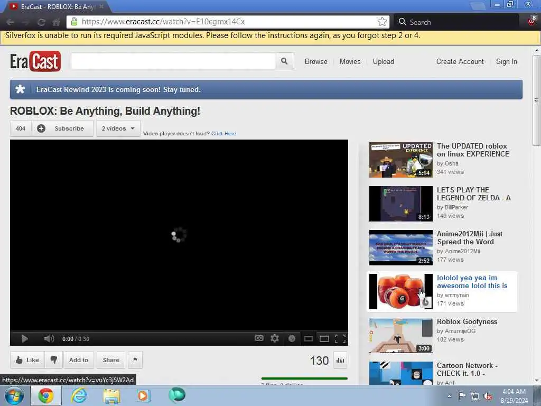This screenshot has height=406, width=541.
Task: Toggle closed captions (CC) in the player
Action: 259,338
